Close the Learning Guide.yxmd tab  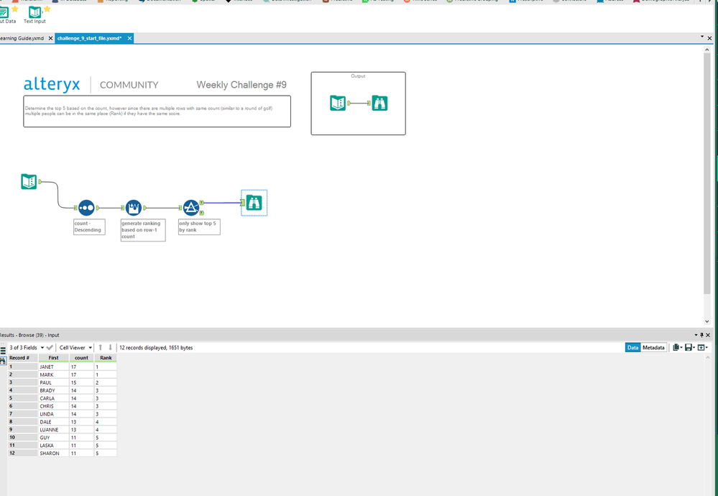tap(50, 39)
